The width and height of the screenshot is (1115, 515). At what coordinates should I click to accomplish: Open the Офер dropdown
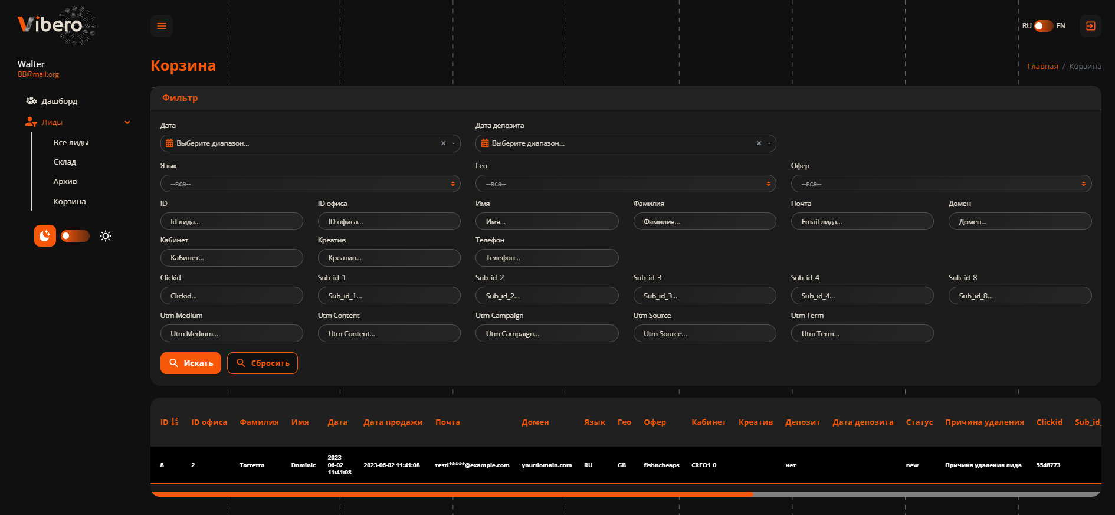[941, 184]
